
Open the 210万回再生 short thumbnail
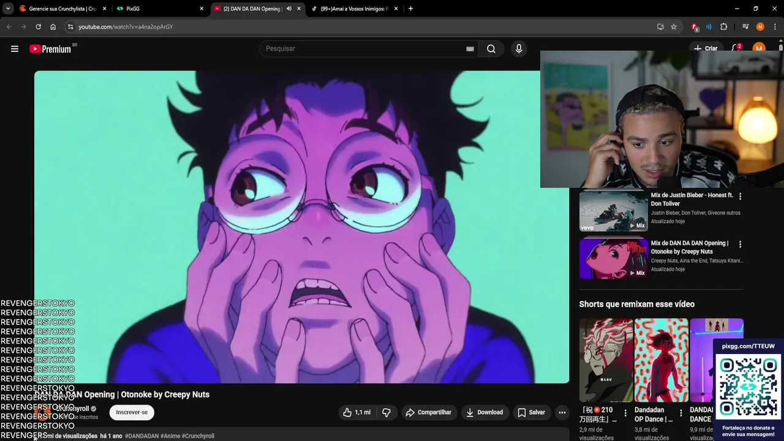coord(606,360)
